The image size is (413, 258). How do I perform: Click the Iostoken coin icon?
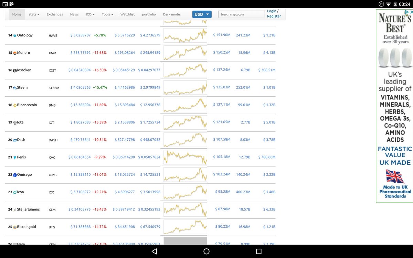tap(15, 71)
